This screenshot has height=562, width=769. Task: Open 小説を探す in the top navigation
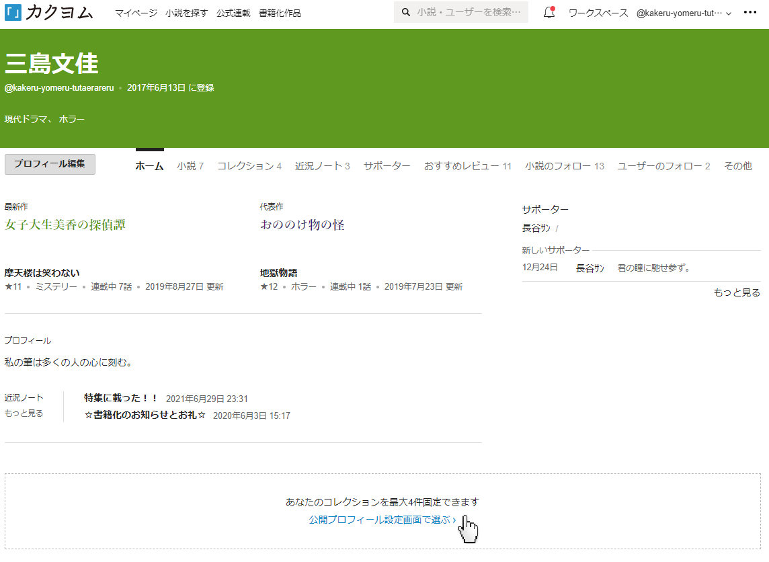click(186, 13)
